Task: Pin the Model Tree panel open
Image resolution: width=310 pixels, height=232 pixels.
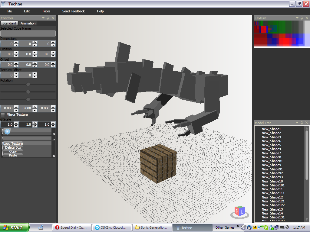Action: pos(302,122)
